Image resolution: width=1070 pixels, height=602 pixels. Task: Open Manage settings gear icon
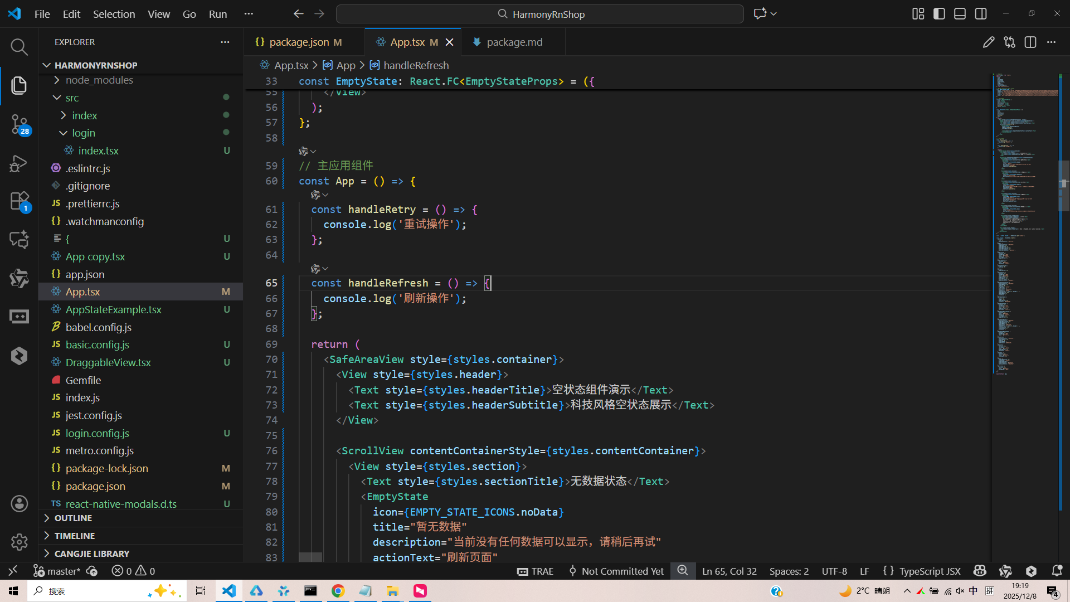19,542
